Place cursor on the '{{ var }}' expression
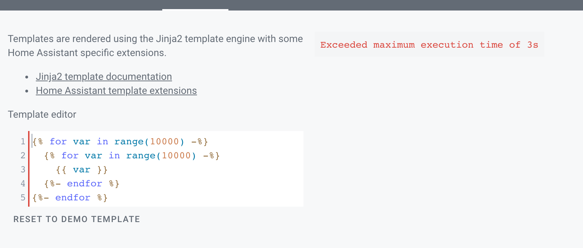This screenshot has height=248, width=583. 82,170
